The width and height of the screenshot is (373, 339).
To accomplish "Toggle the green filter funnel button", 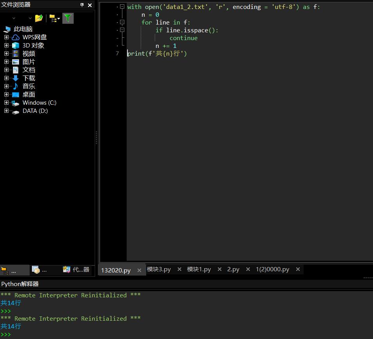I will click(68, 18).
